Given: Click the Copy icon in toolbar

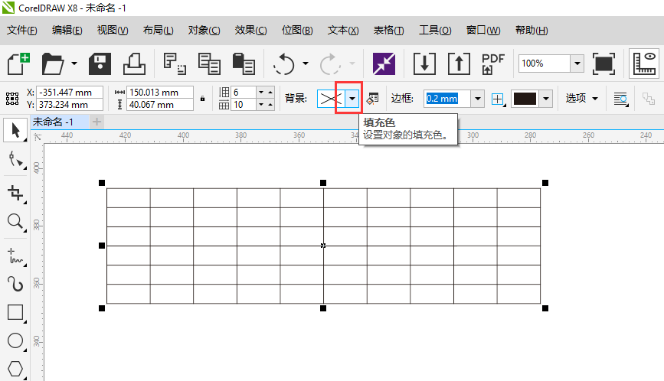Looking at the screenshot, I should tap(209, 63).
